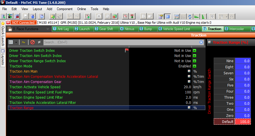Viewport: 255px width, 136px height.
Task: Click the table with red X icon
Action: [115, 16]
